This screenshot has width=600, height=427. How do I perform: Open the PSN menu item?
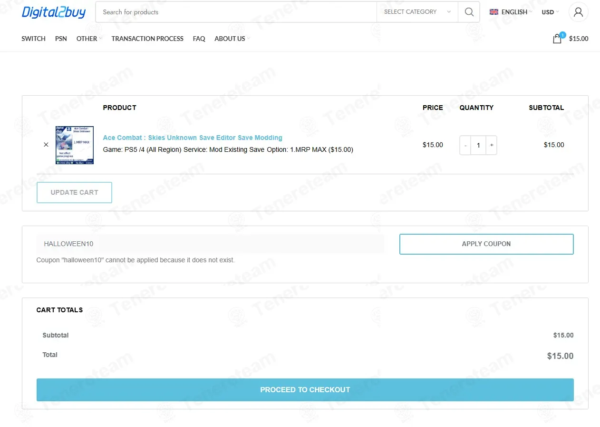(x=61, y=39)
